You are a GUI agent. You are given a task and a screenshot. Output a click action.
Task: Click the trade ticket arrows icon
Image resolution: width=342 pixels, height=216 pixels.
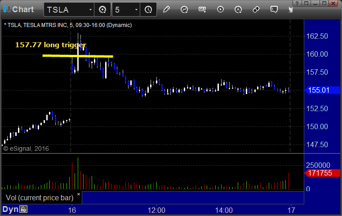point(256,9)
